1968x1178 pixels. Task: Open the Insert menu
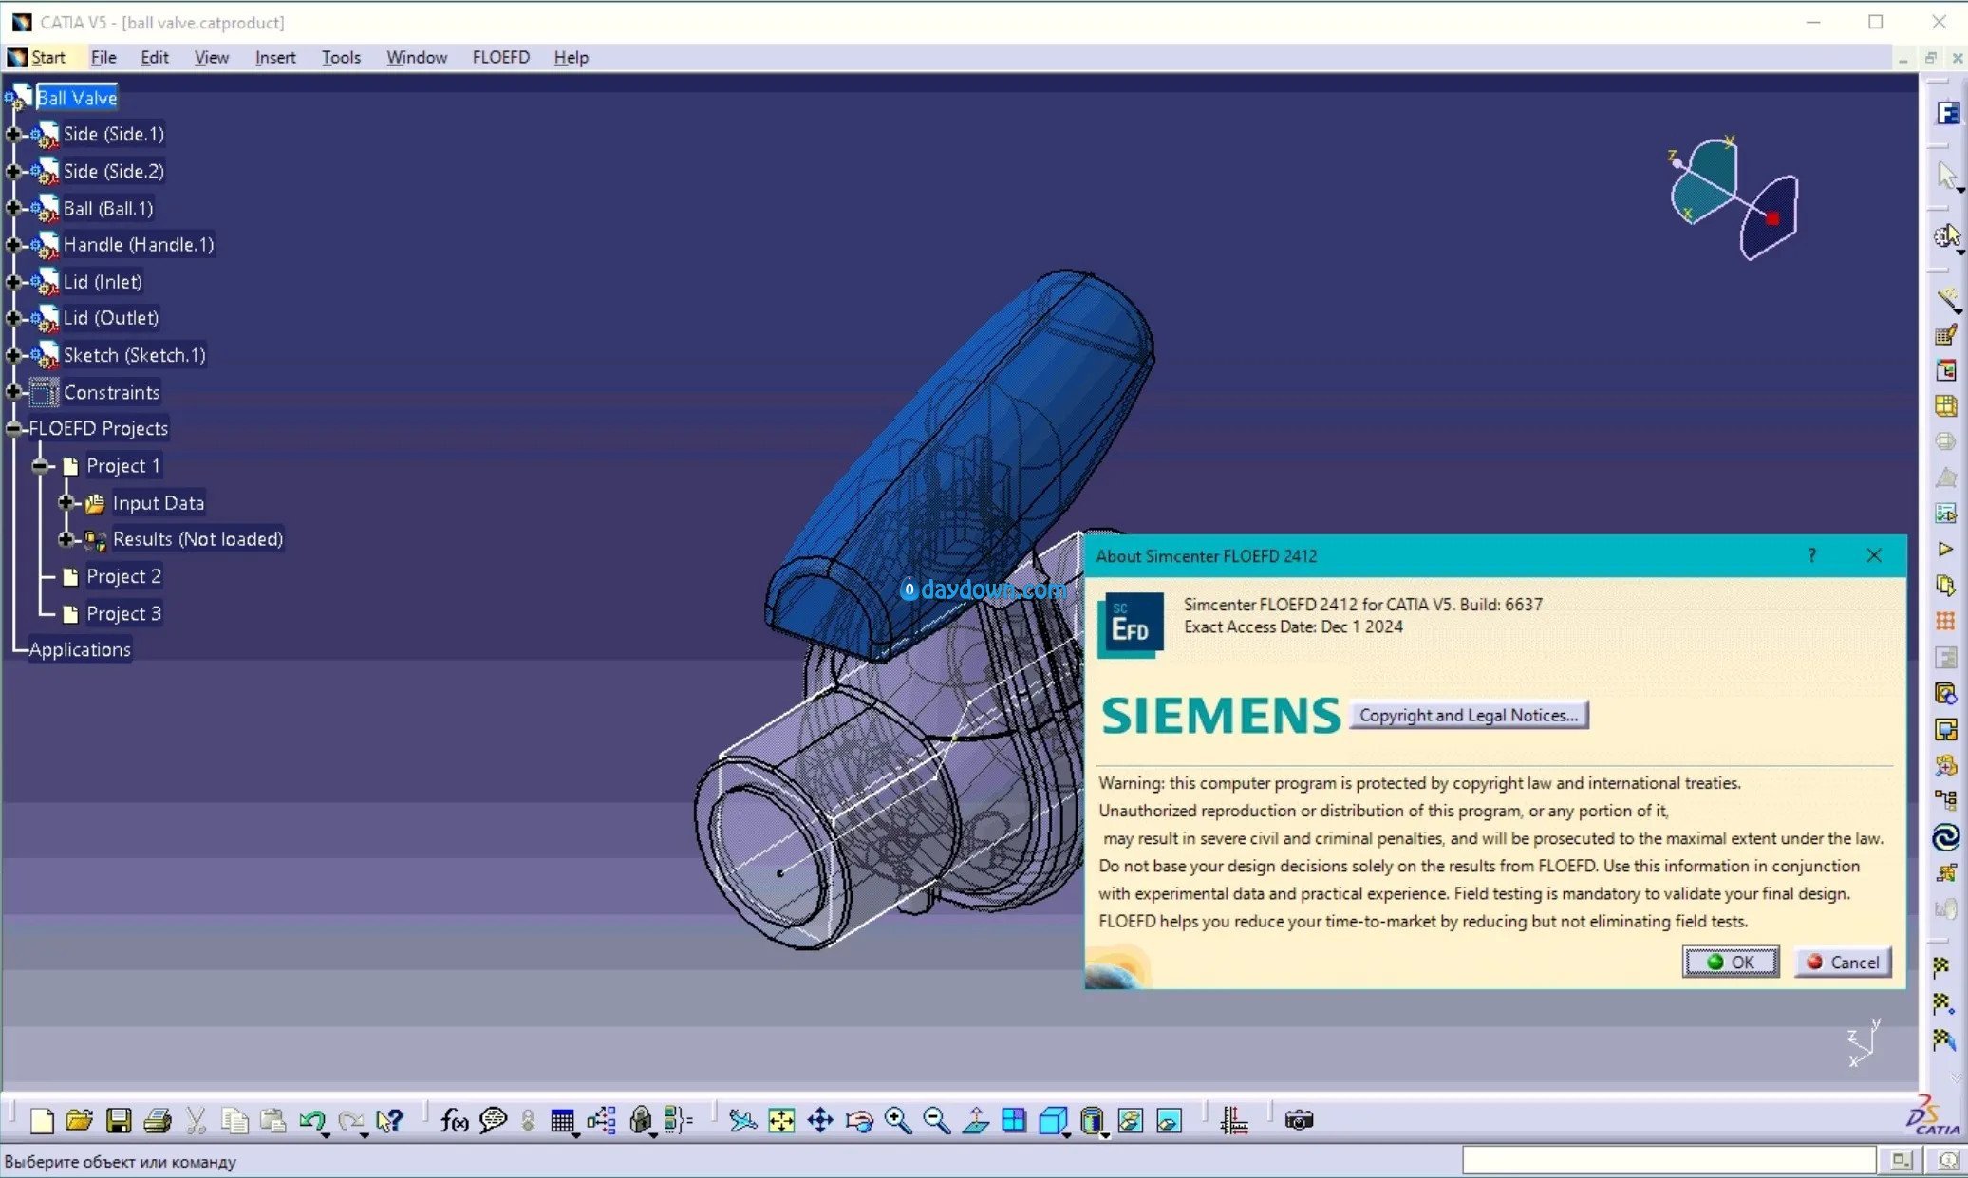point(275,57)
